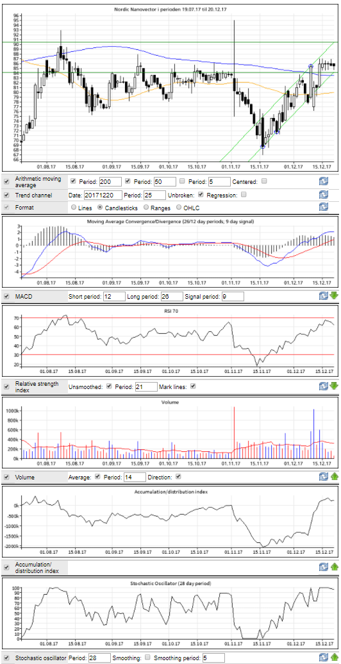
Task: Click the Volume average Period 14 field
Action: point(135,477)
